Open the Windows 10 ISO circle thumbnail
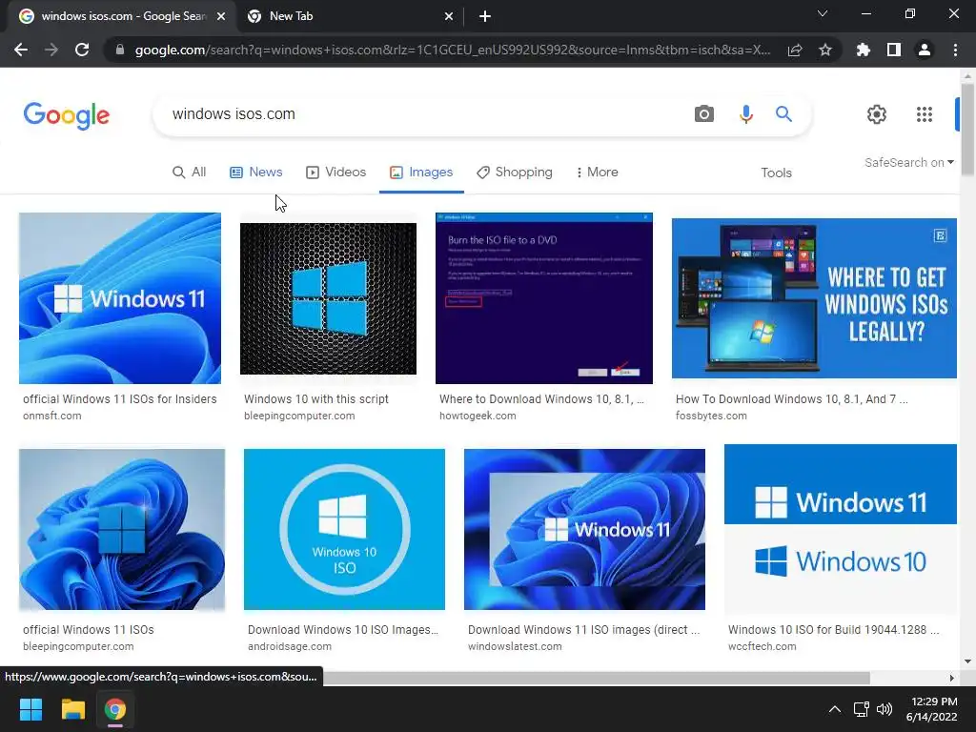 (x=344, y=529)
